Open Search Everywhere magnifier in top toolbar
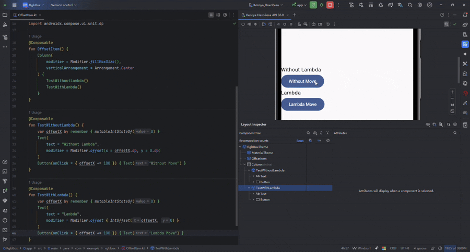Viewport: 470px width, 252px height. [x=410, y=5]
